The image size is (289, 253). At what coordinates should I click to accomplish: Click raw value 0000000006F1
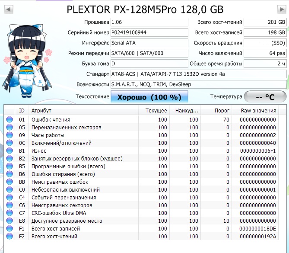(x=258, y=151)
